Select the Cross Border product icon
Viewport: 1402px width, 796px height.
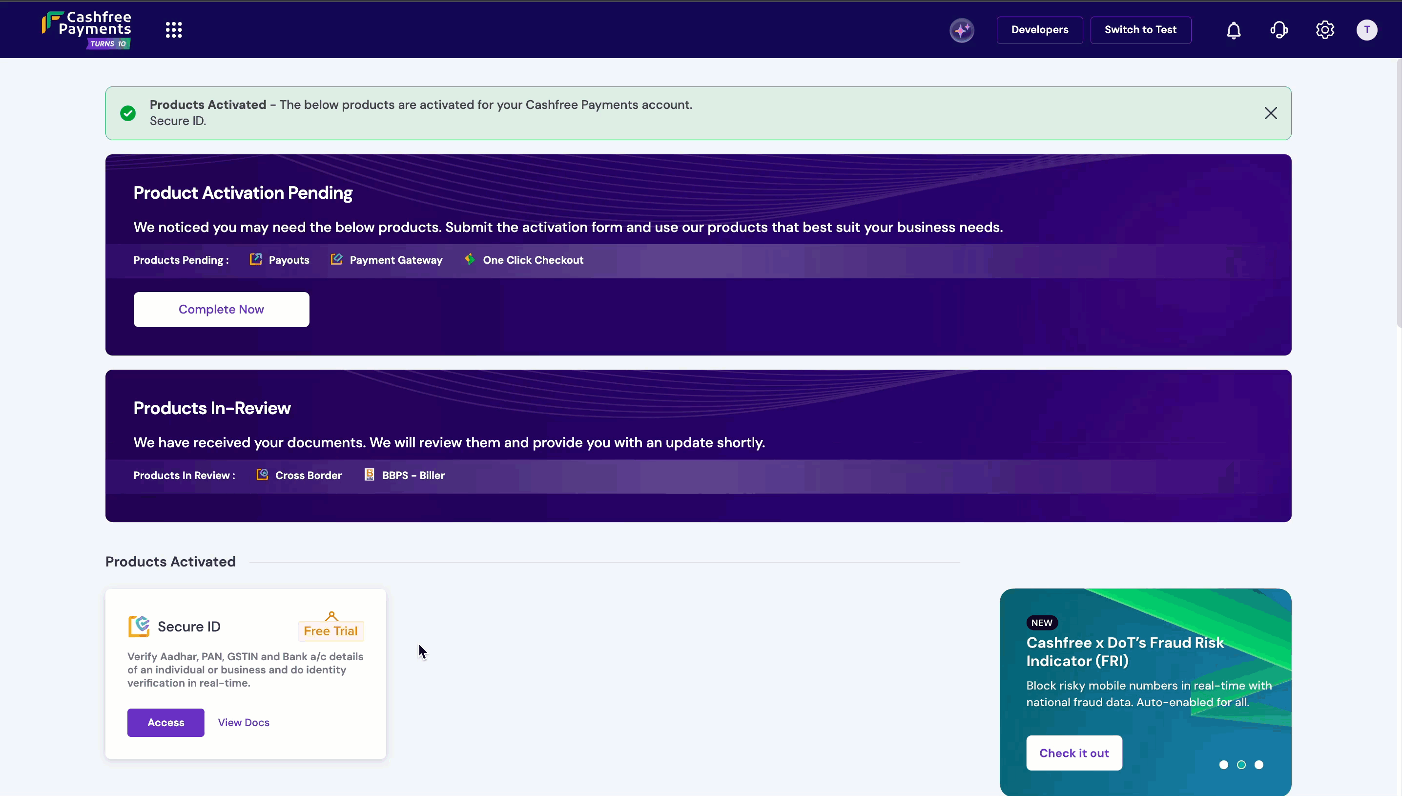click(262, 475)
